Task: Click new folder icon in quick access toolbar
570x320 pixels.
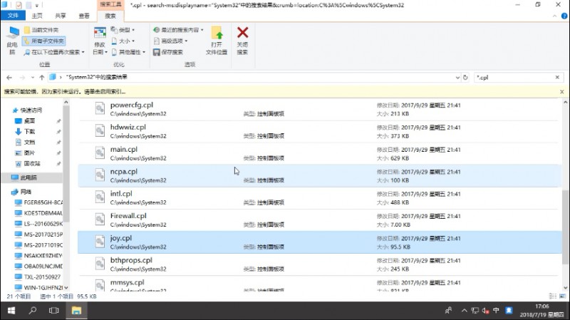Action: pos(28,5)
